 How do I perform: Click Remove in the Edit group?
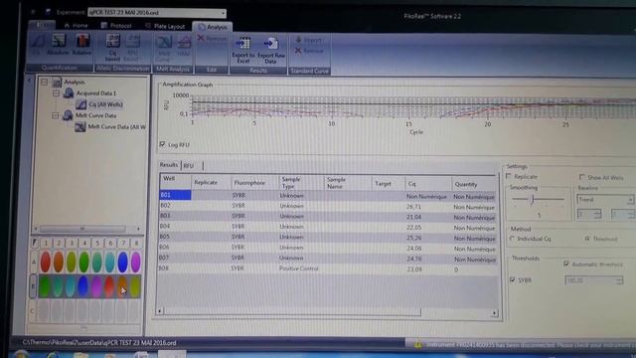212,38
